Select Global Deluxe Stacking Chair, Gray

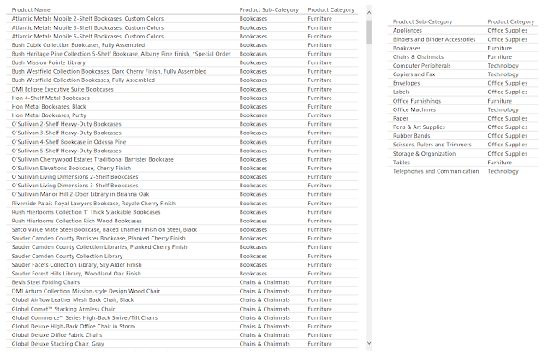click(x=57, y=344)
